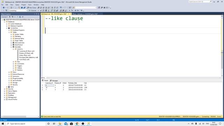Collapse the Databases node
The width and height of the screenshot is (224, 126).
tap(5, 22)
